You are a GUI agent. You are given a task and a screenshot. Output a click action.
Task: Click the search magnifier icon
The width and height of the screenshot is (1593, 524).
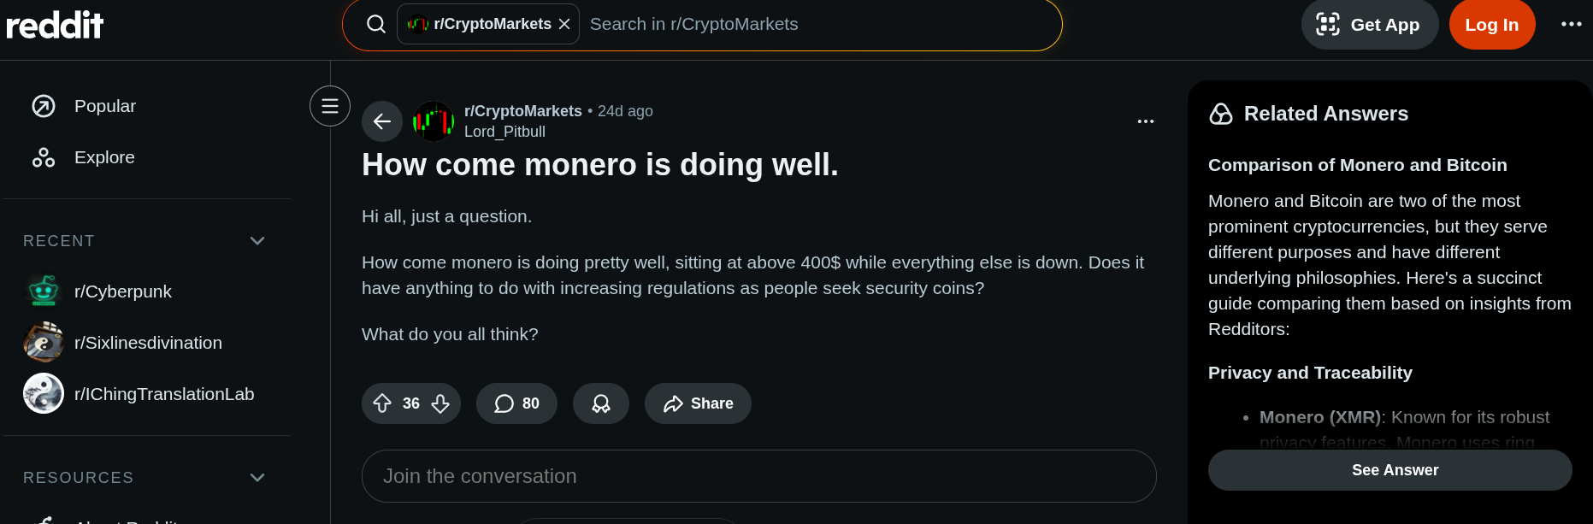click(376, 24)
